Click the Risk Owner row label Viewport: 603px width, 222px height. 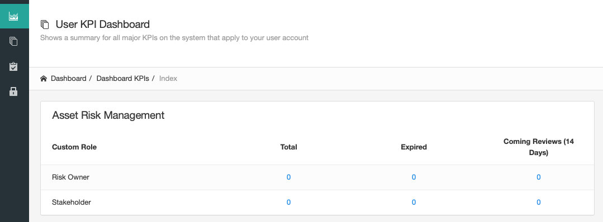tap(70, 177)
